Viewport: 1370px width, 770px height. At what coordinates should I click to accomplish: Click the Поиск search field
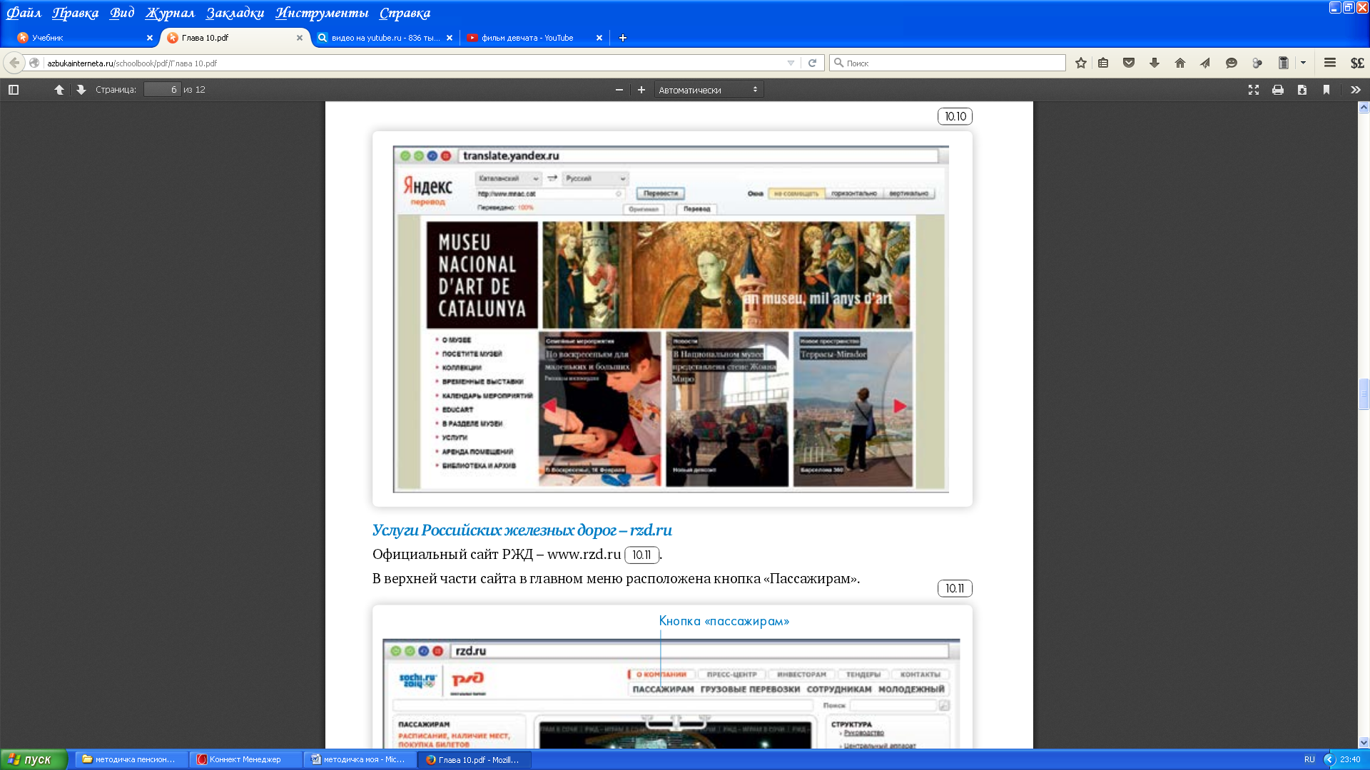948,63
